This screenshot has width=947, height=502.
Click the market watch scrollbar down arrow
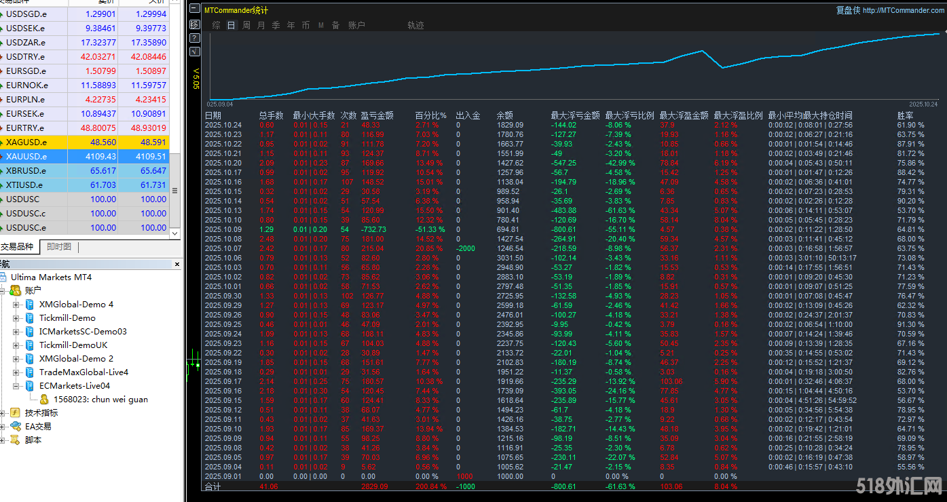(x=174, y=233)
